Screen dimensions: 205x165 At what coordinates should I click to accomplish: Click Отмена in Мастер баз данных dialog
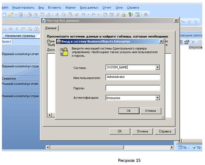(142, 131)
